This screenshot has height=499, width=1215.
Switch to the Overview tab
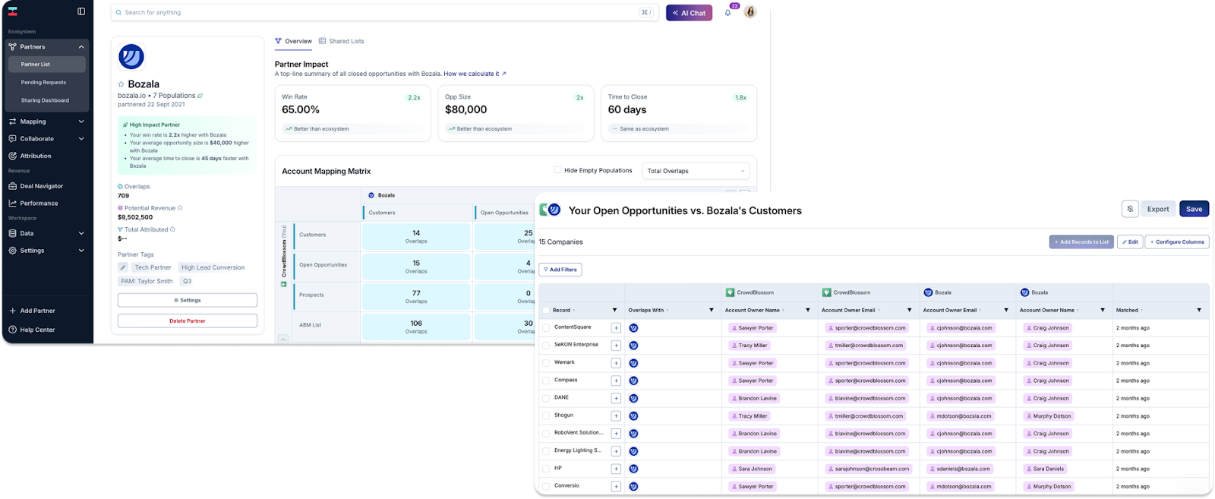coord(294,41)
